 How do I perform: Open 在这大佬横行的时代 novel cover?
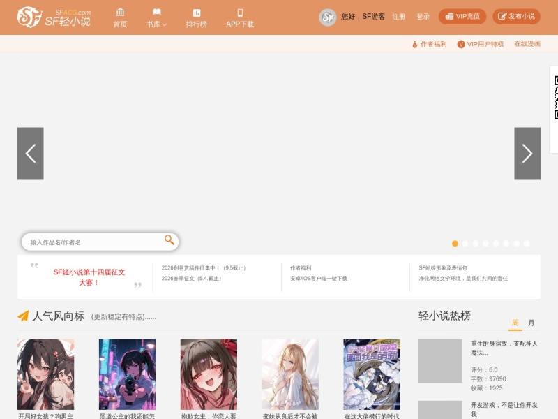click(x=372, y=374)
